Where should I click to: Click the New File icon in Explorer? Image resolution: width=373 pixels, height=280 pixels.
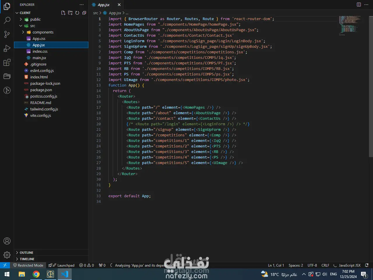63,13
